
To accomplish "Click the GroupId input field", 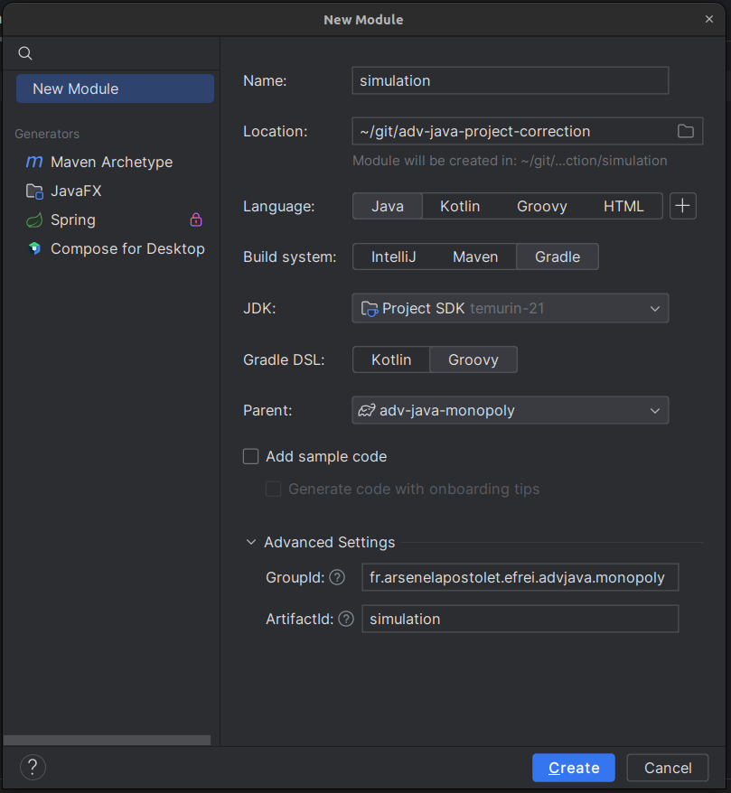I will point(520,577).
